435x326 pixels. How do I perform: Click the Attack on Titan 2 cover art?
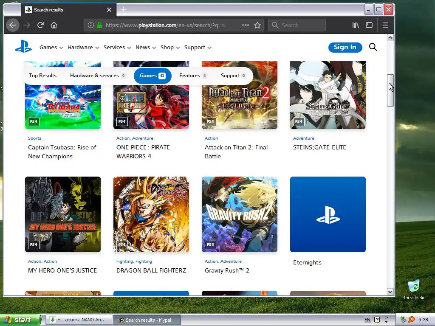coord(240,107)
